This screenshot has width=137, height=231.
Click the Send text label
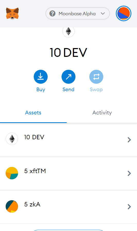[68, 89]
